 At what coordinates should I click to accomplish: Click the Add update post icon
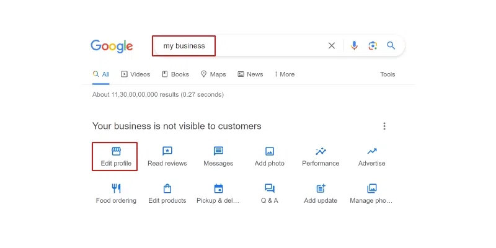[x=321, y=188]
